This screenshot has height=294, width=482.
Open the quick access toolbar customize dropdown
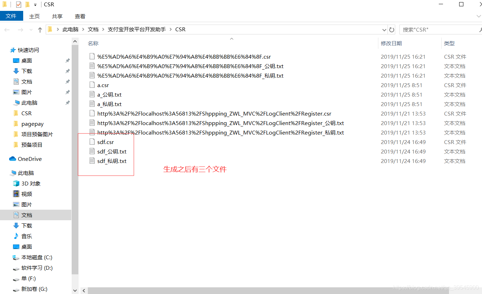click(35, 5)
